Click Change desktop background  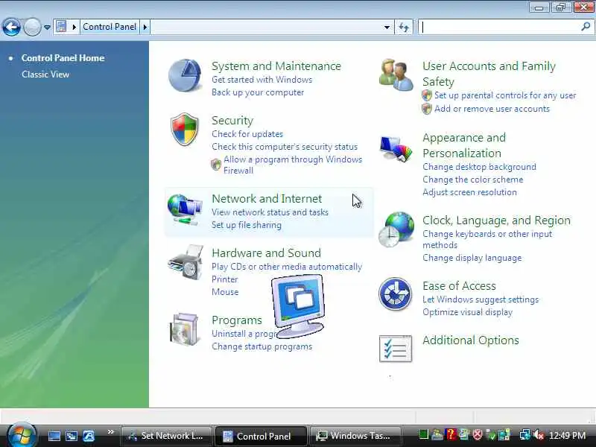point(479,167)
